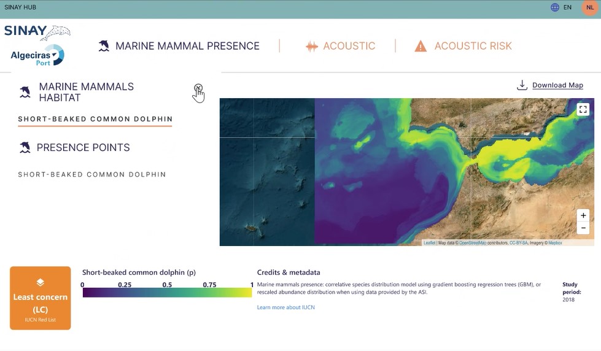Click the Least concern IUCN status card

41,298
